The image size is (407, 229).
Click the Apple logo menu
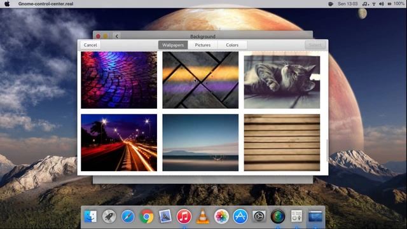7,4
